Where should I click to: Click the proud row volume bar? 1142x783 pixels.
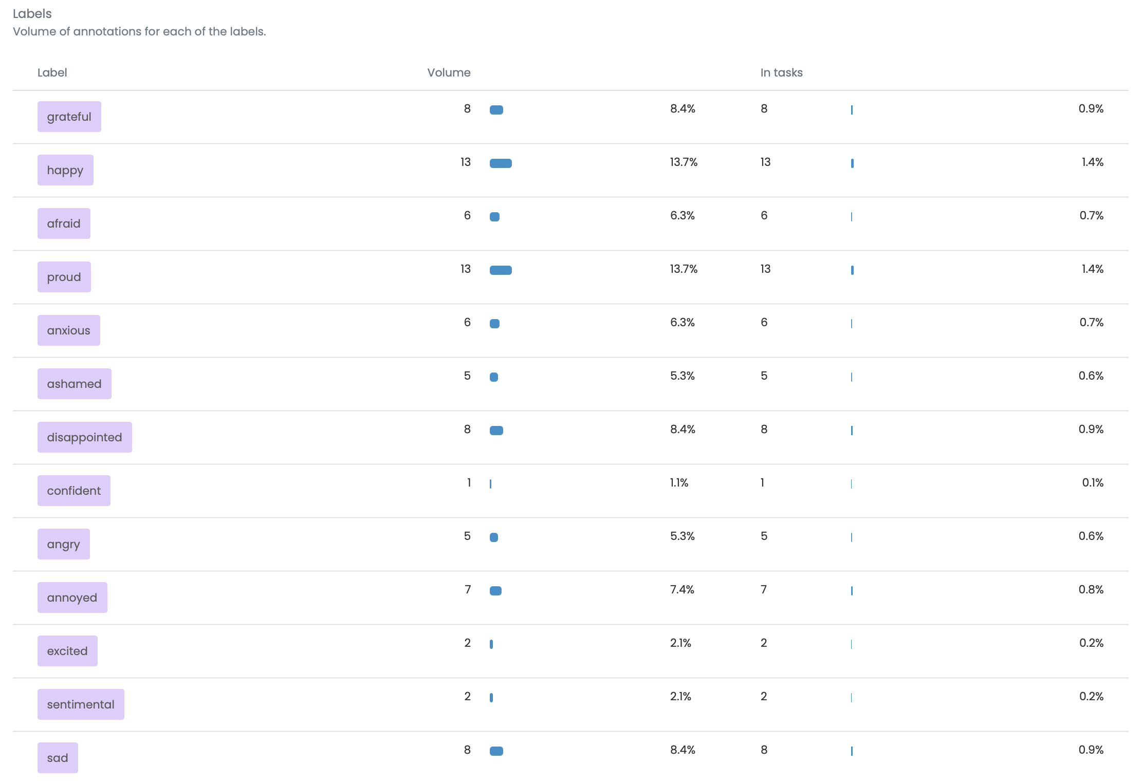pos(501,270)
